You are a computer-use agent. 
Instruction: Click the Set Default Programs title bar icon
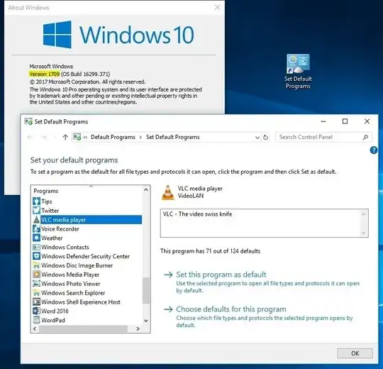[x=28, y=121]
